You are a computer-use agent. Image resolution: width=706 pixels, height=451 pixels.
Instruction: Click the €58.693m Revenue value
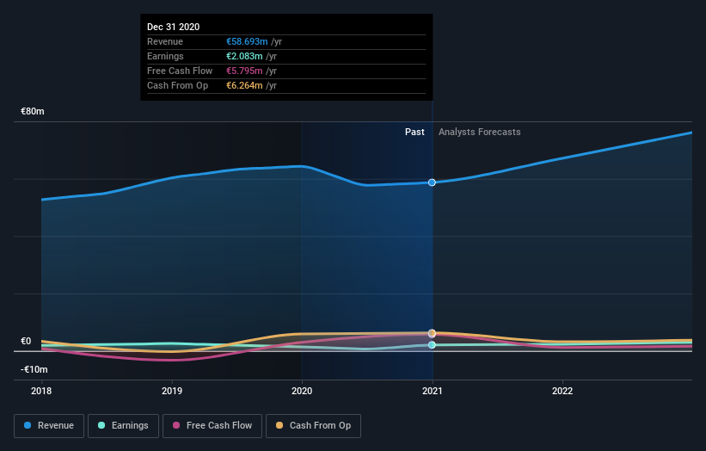(x=247, y=41)
